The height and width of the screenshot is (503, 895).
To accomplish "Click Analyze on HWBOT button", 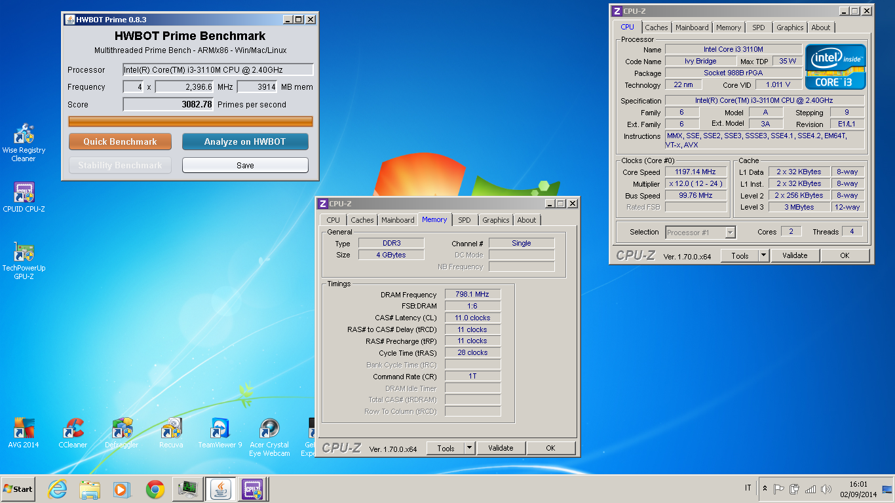I will click(245, 141).
